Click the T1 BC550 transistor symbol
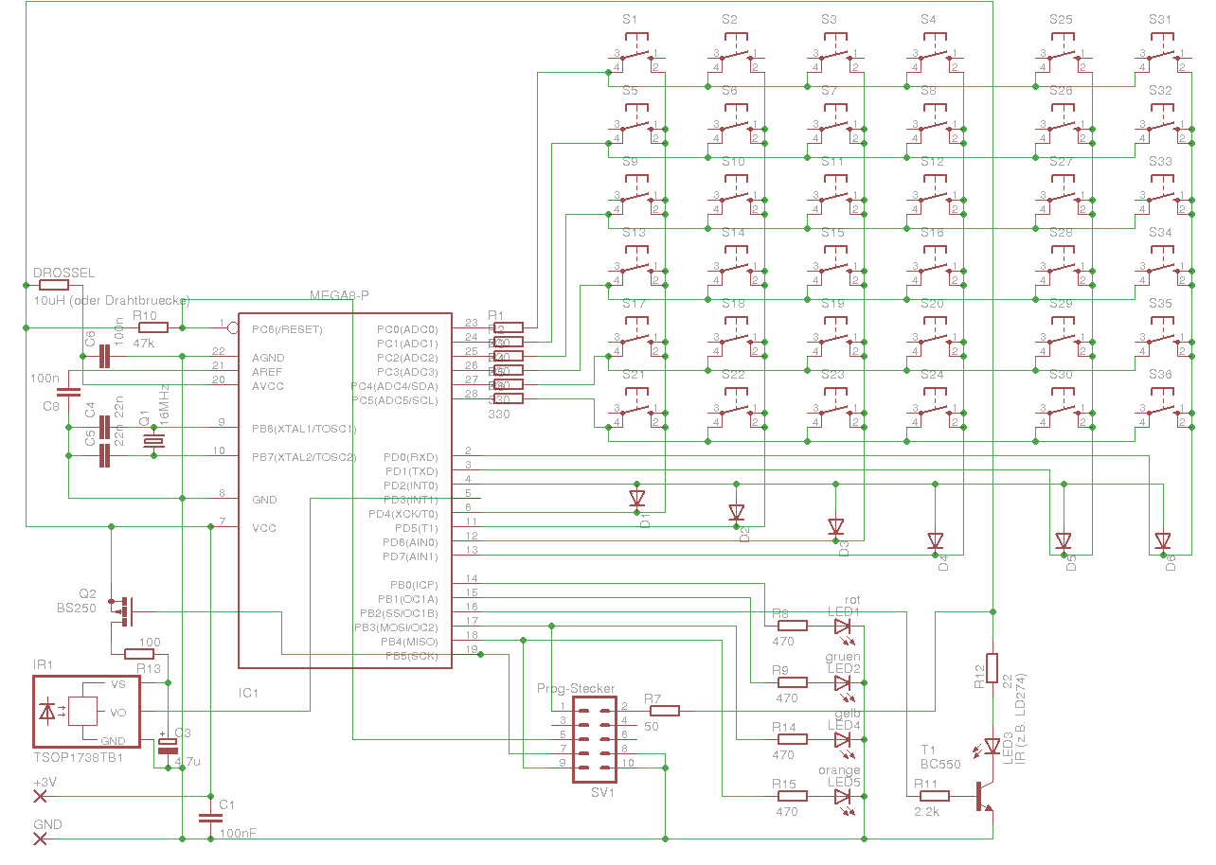Screen dimensions: 1216x865 coord(984,796)
